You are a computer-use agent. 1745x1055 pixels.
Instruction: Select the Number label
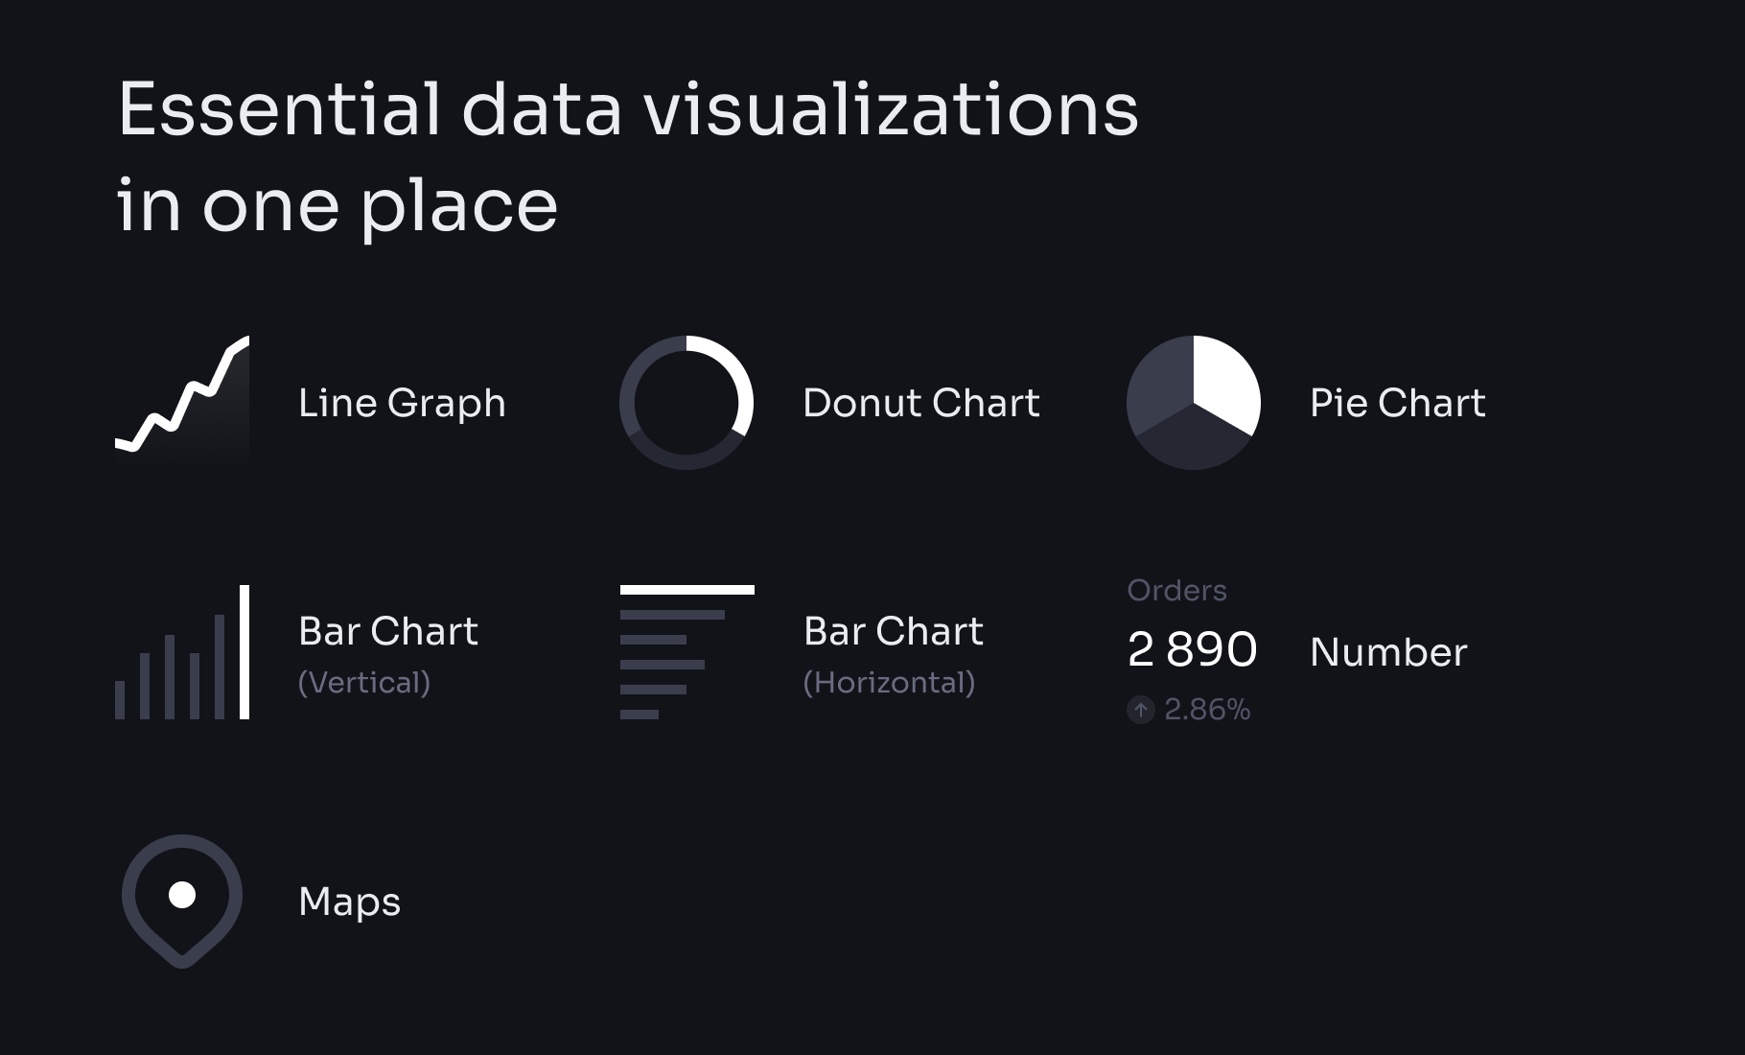[x=1388, y=652]
